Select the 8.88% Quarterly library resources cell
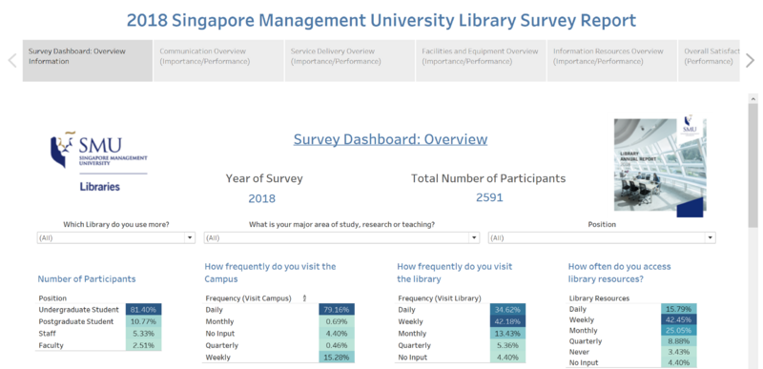This screenshot has width=763, height=369. pyautogui.click(x=679, y=340)
